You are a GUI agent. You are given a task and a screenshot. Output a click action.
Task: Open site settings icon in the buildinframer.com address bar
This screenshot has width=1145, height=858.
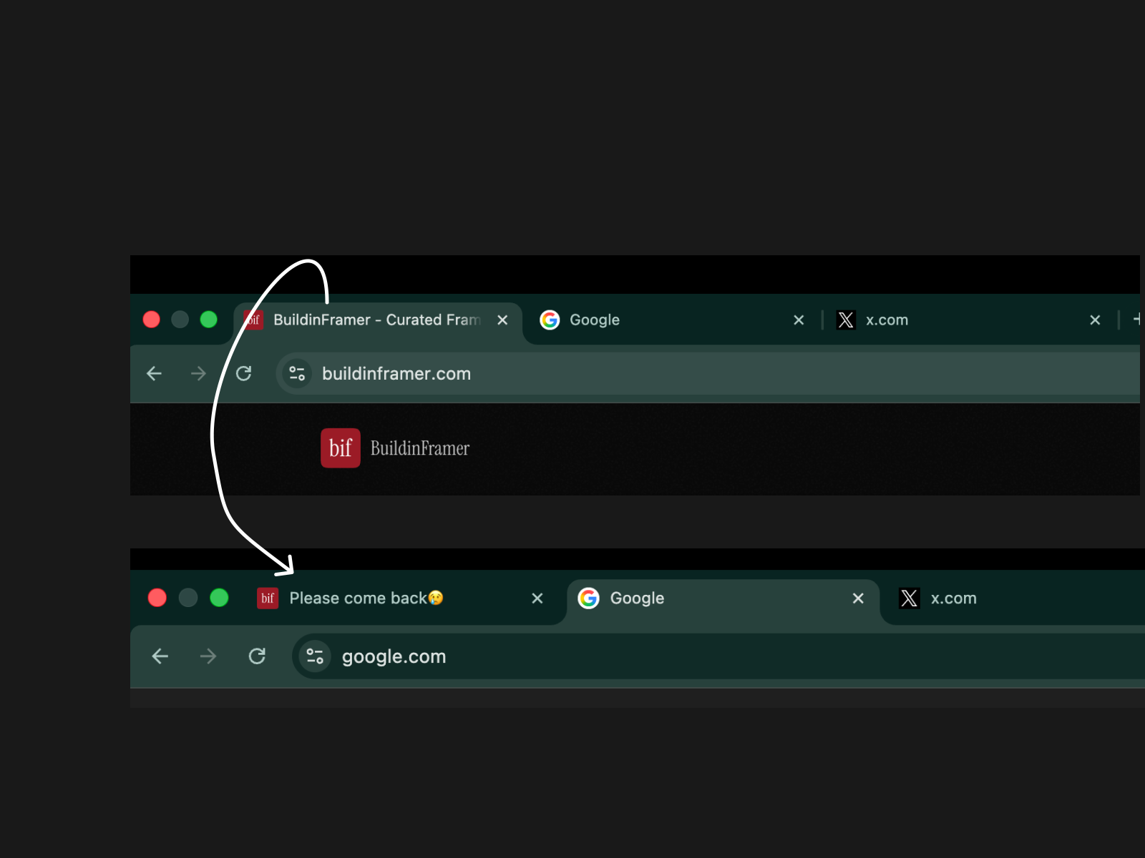297,373
